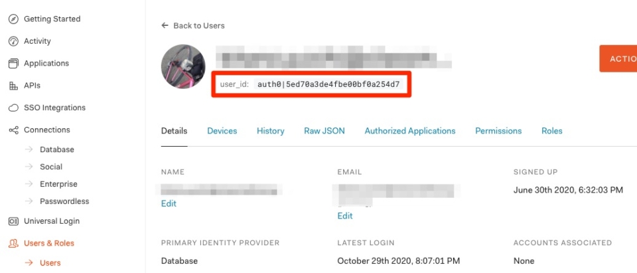637x273 pixels.
Task: Click the APIs building icon
Action: [x=13, y=86]
